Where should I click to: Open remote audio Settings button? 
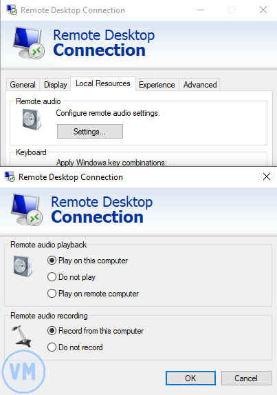(90, 131)
